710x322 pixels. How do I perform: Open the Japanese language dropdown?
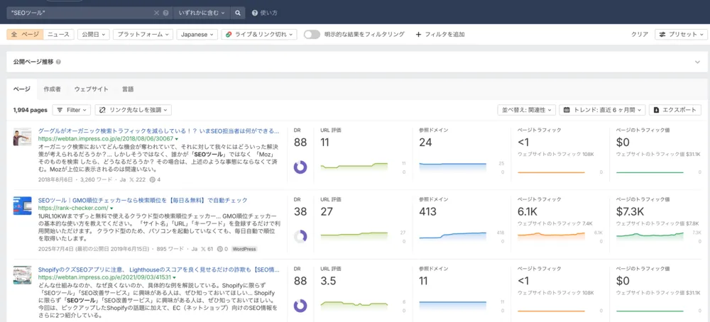[197, 34]
